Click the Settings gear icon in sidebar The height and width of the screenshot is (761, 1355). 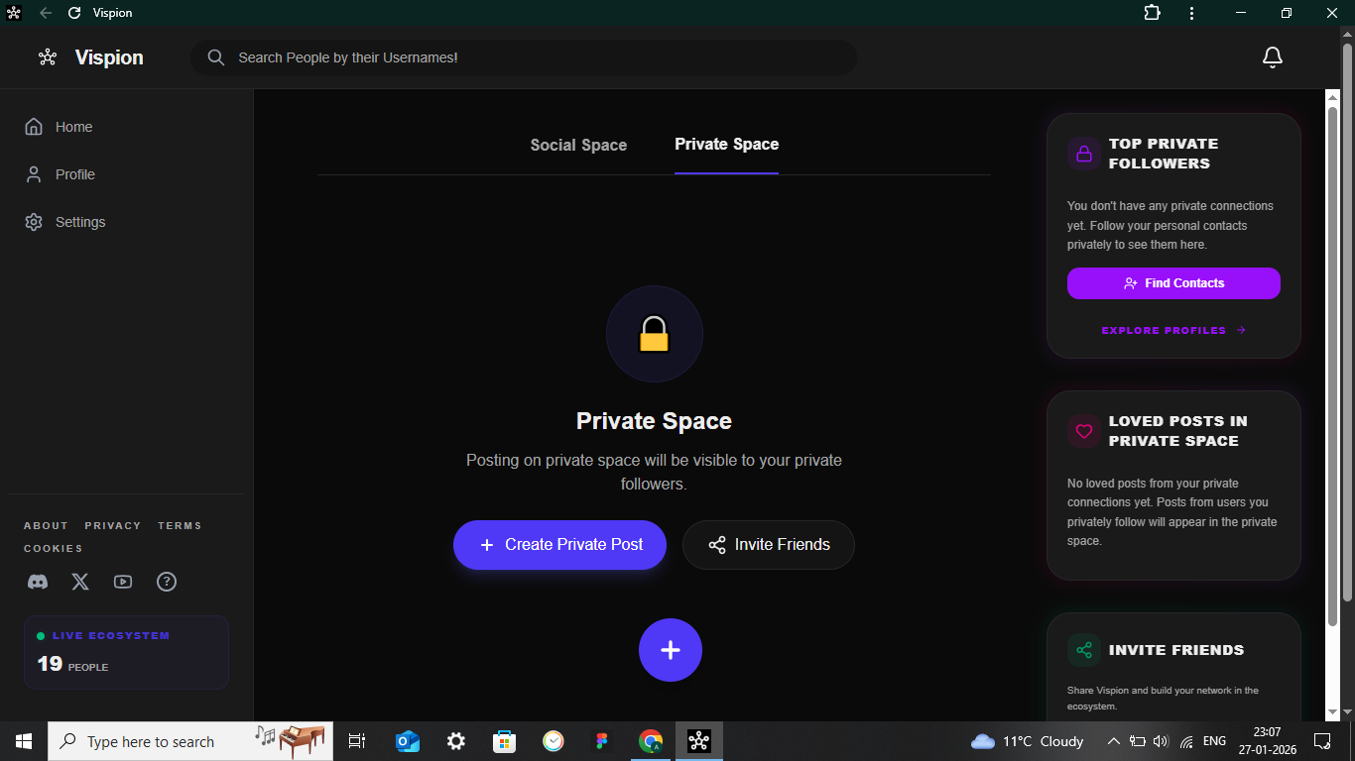coord(34,222)
